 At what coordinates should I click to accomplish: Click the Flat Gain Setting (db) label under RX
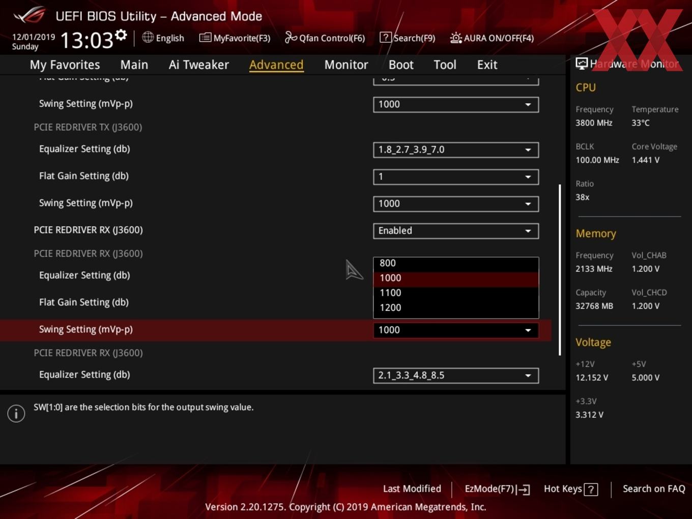click(84, 302)
